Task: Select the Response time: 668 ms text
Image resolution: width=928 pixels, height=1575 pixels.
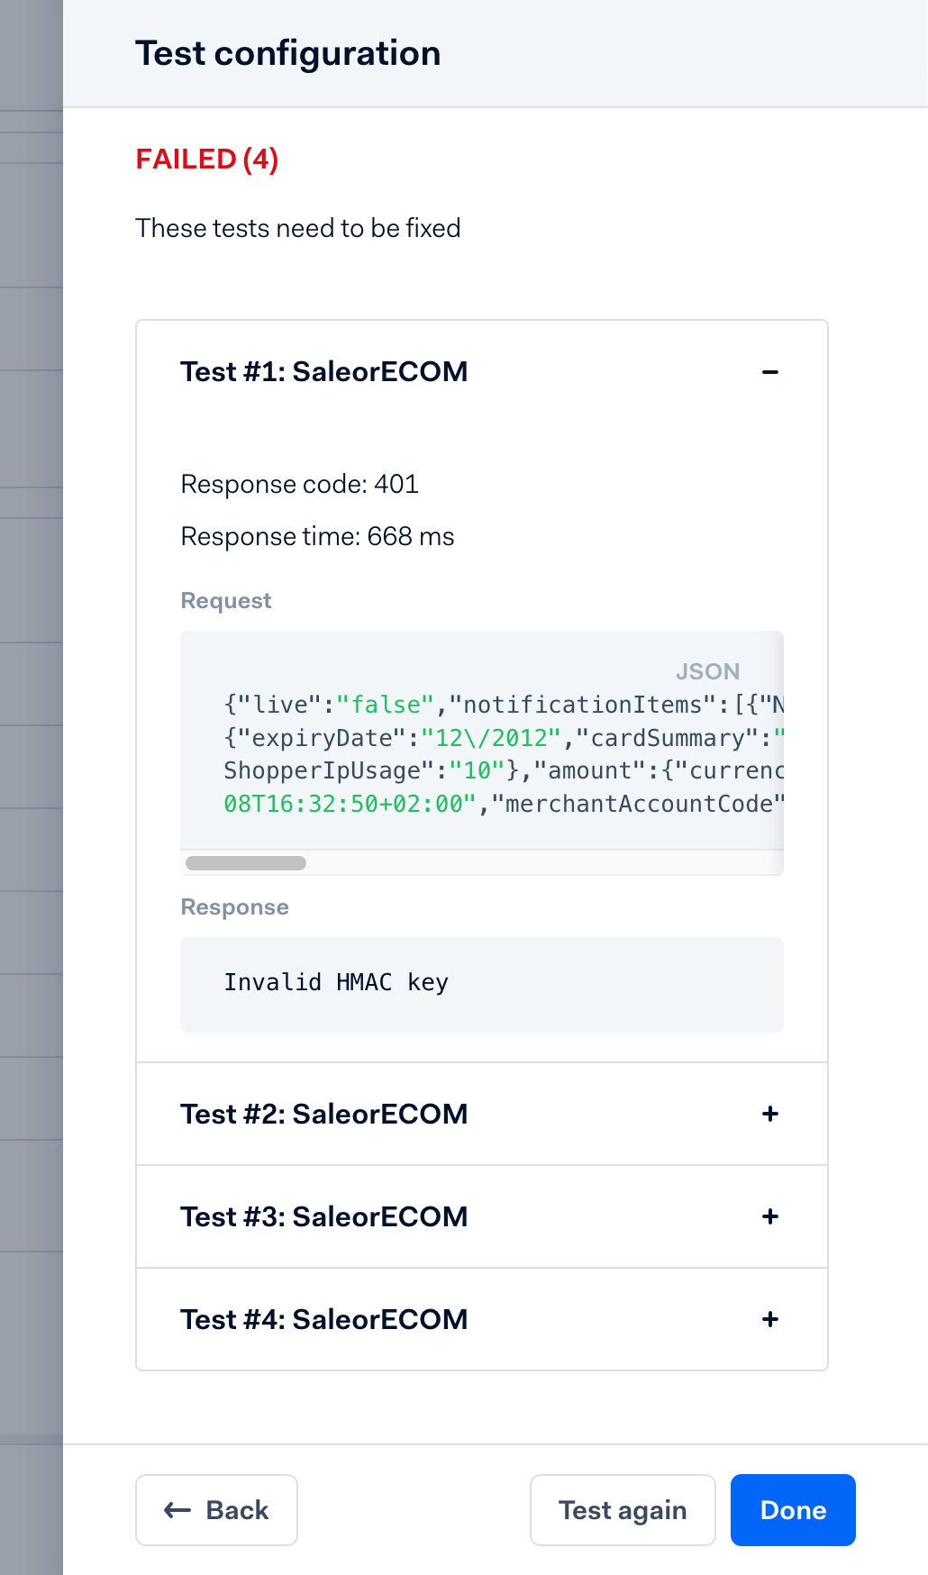Action: tap(317, 537)
